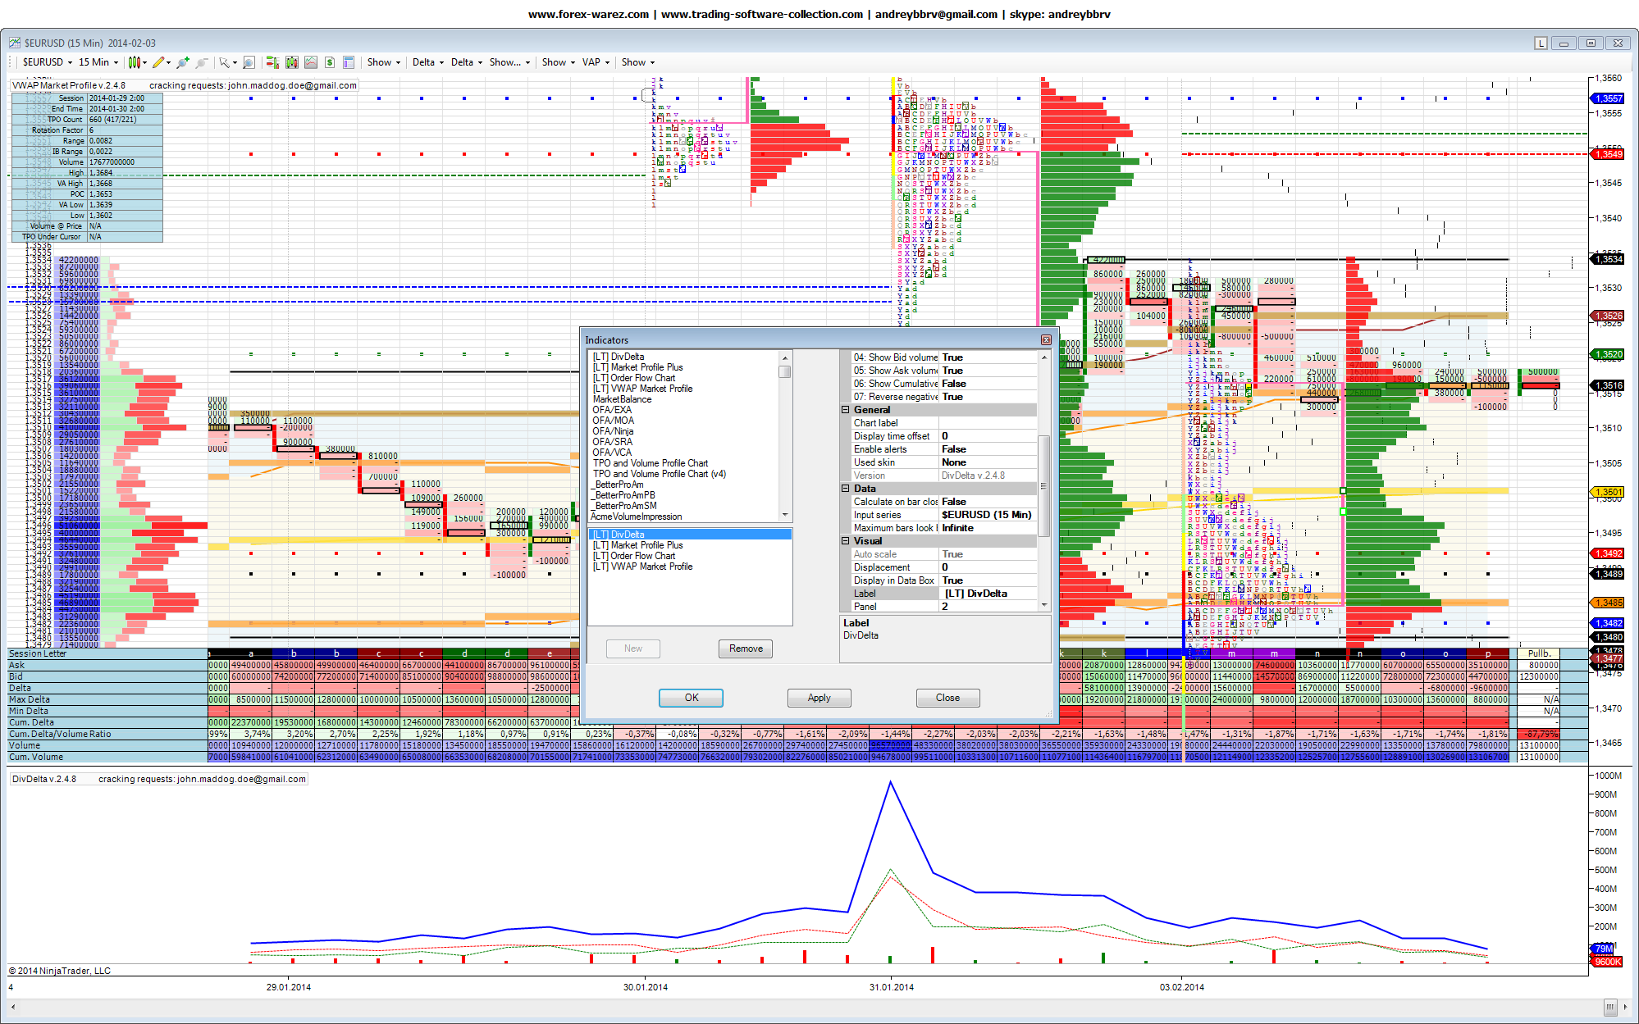Select OFA/Ninja in available indicators list
This screenshot has height=1024, width=1639.
coord(613,431)
